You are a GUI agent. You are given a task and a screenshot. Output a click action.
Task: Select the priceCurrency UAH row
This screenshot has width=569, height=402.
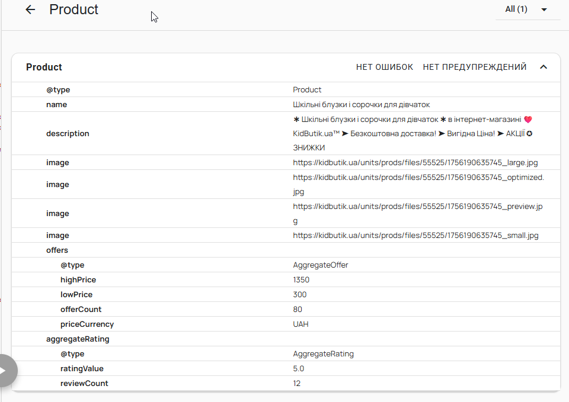pos(286,324)
